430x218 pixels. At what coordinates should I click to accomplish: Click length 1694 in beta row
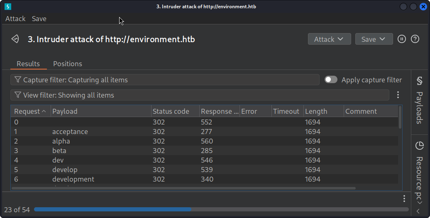pos(313,151)
